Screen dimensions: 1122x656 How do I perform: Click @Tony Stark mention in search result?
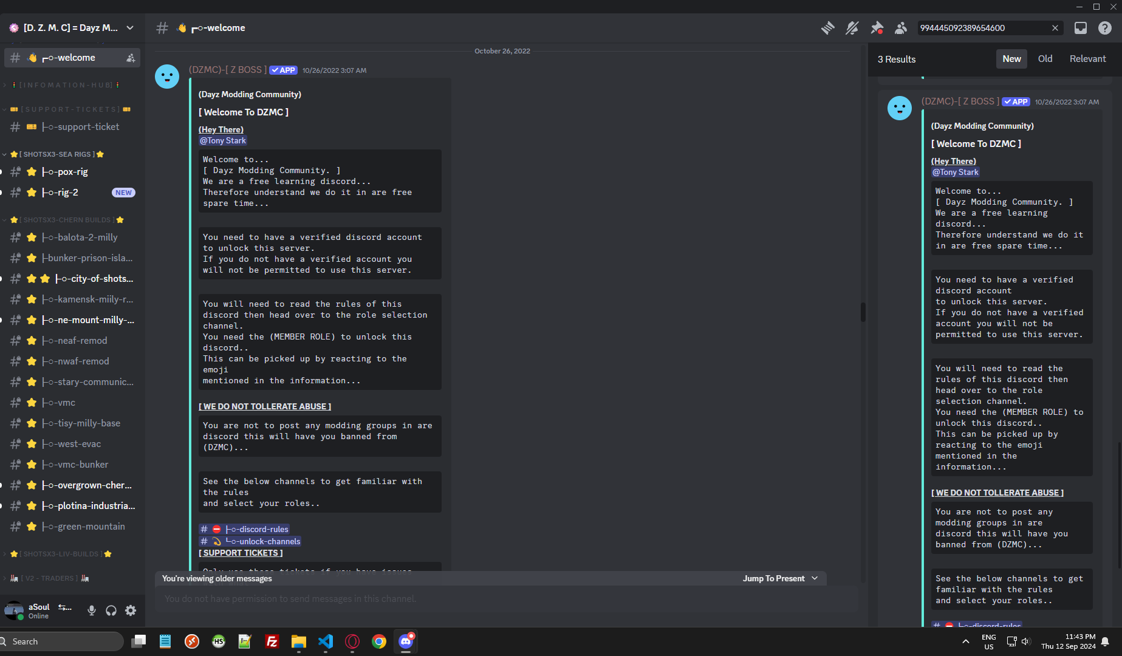pyautogui.click(x=956, y=172)
